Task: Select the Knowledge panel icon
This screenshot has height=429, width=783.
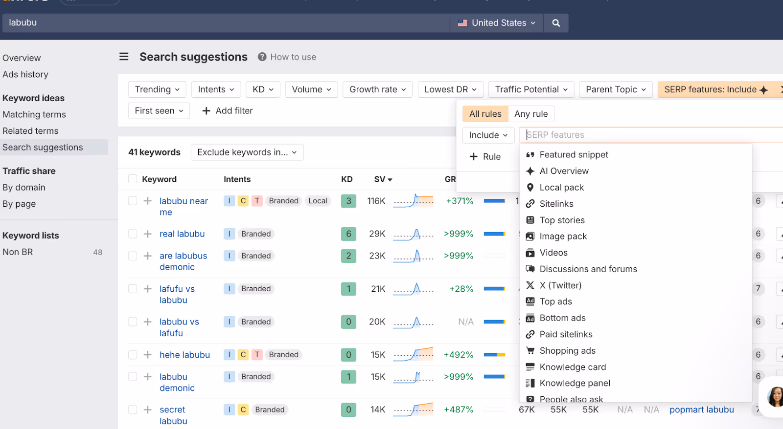Action: coord(530,383)
